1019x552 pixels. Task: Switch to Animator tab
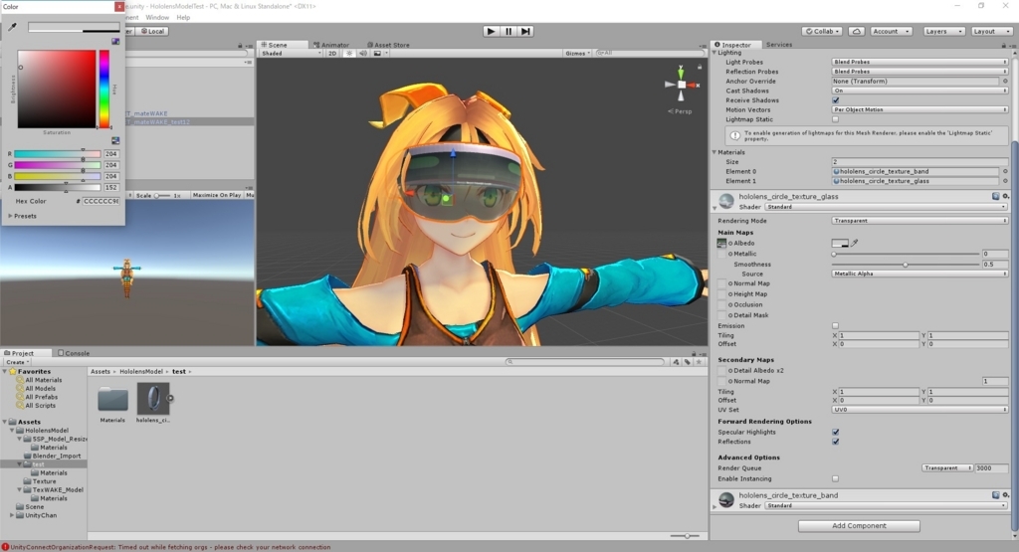click(330, 45)
